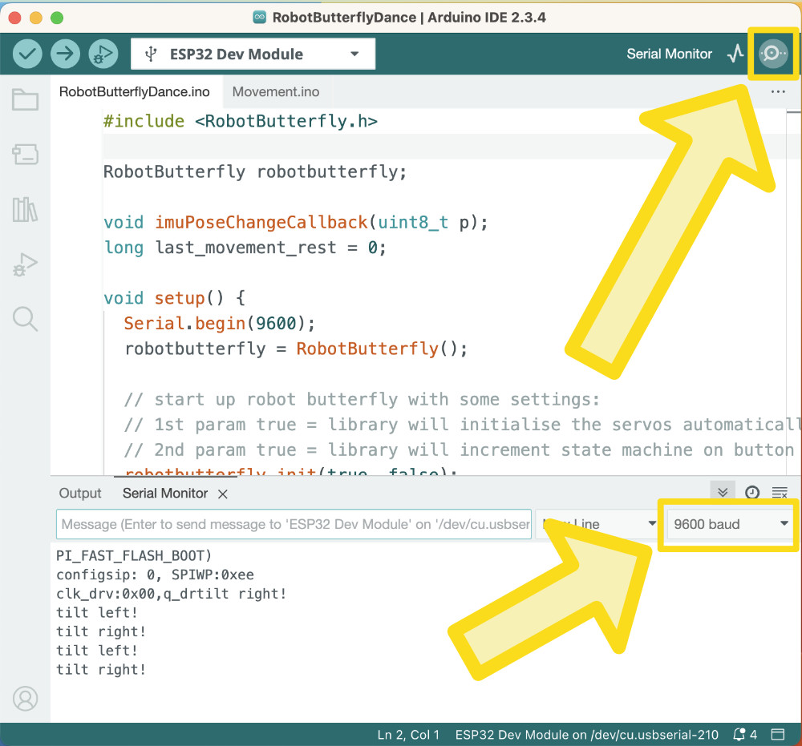This screenshot has height=746, width=802.
Task: Click the 'robotbutterfly = RobotButterfly();' line
Action: pos(296,349)
